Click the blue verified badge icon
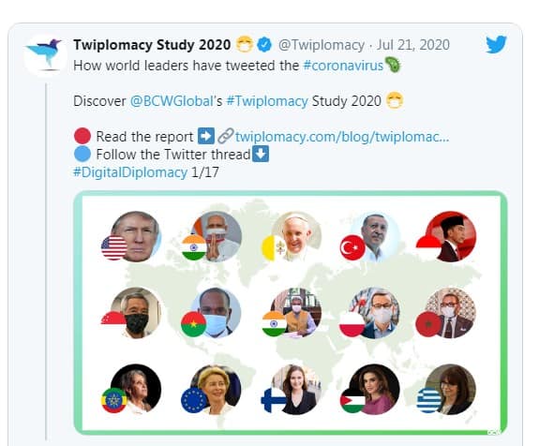This screenshot has width=539, height=446. point(264,45)
